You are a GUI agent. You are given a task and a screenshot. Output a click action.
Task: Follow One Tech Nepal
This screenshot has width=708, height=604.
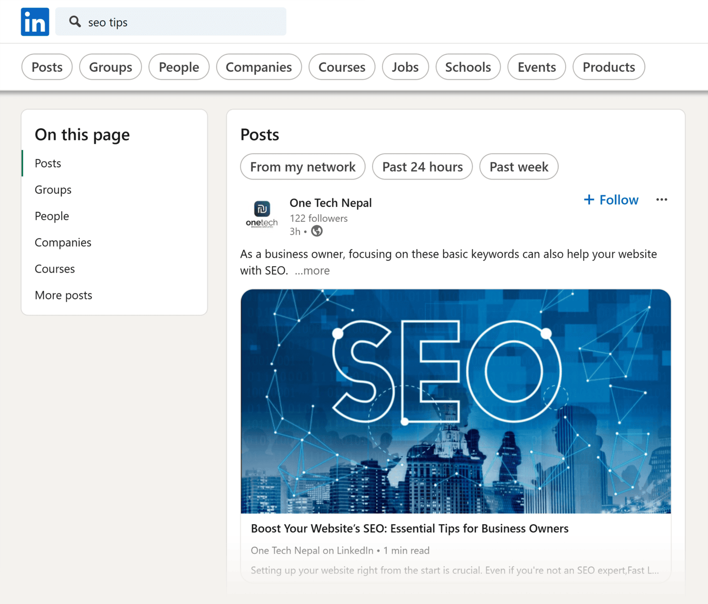click(x=619, y=199)
